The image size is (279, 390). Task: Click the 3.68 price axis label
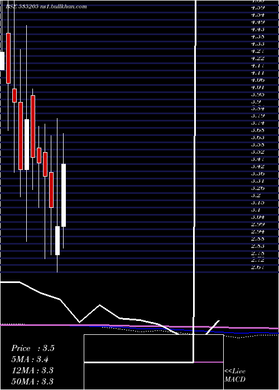[x=258, y=130]
